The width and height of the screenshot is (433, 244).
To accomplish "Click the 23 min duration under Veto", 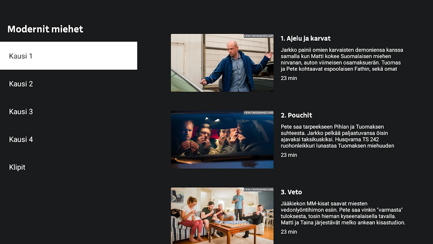I will click(289, 232).
